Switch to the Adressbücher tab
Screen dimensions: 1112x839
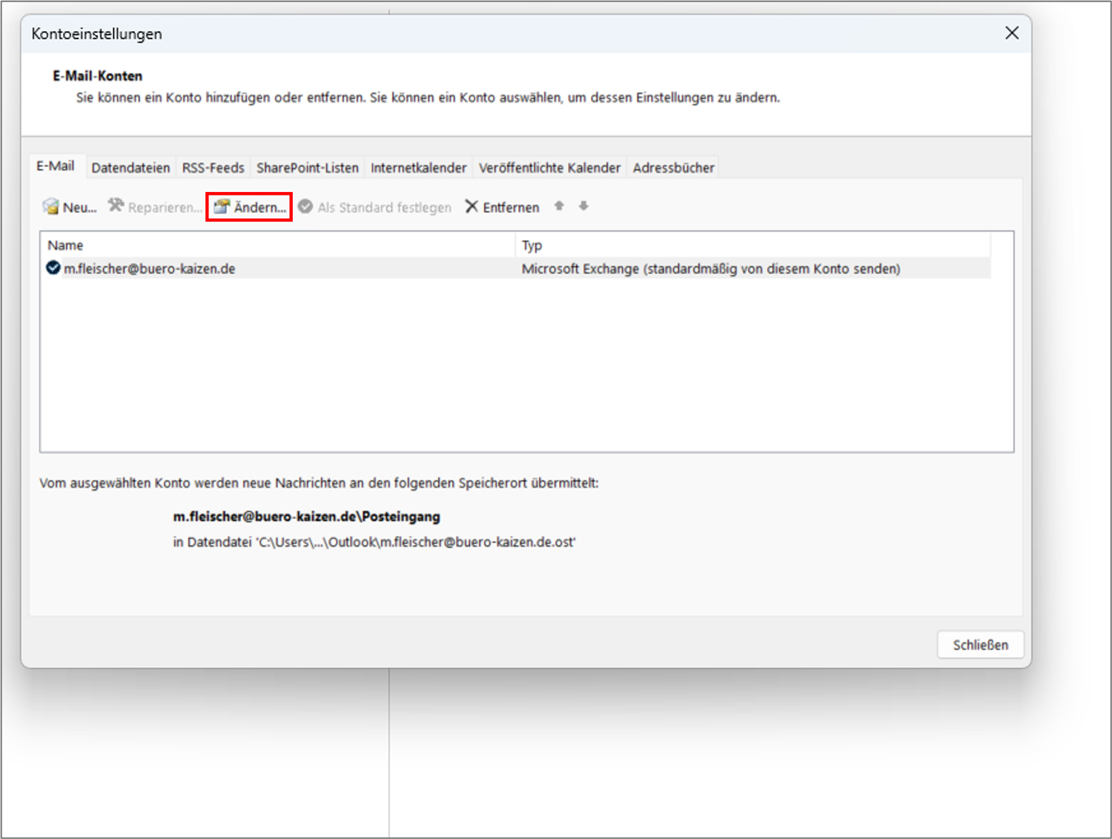[673, 168]
